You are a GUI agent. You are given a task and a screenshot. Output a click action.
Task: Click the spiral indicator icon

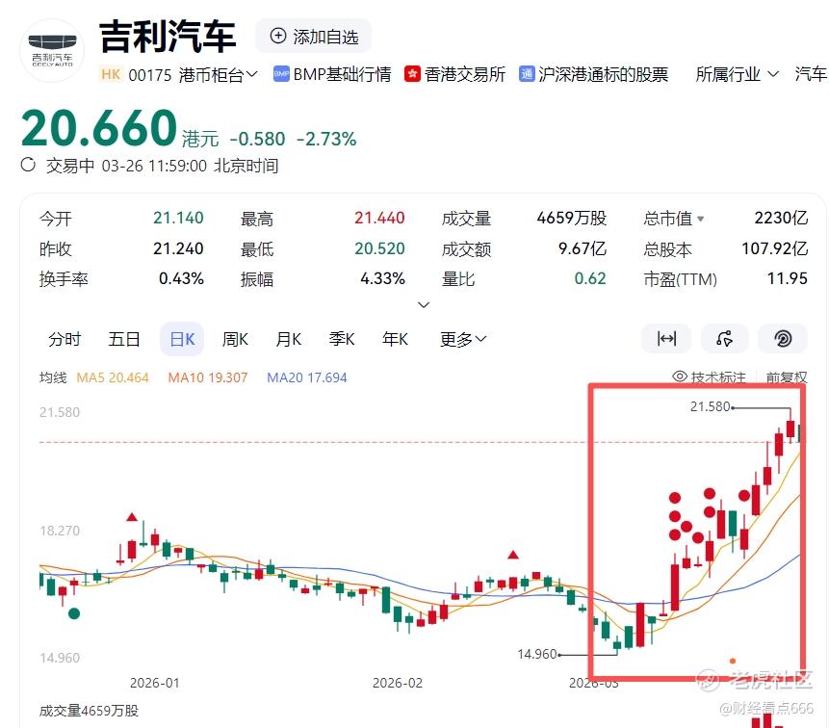(x=783, y=338)
